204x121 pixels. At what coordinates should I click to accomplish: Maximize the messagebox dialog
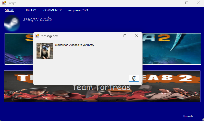click(x=125, y=36)
